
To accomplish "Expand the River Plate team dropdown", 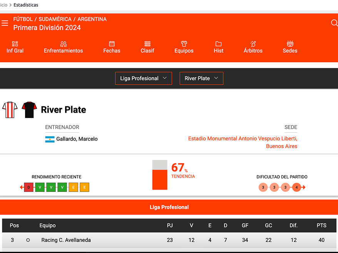I will tap(201, 78).
